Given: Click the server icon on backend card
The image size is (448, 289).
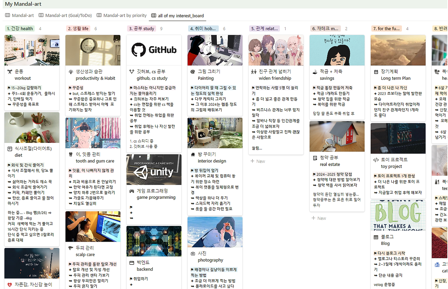Looking at the screenshot, I should [132, 262].
